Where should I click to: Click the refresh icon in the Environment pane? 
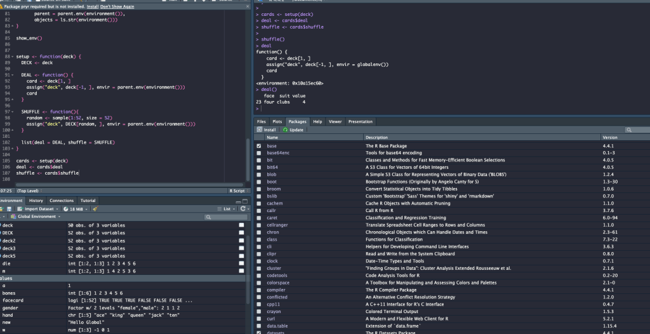[x=242, y=209]
